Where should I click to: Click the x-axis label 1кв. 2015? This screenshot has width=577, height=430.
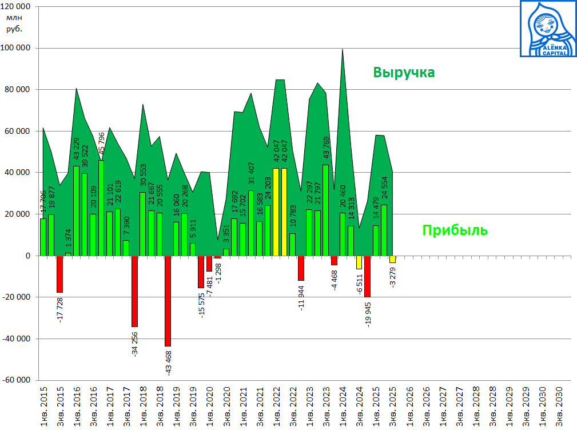[43, 406]
